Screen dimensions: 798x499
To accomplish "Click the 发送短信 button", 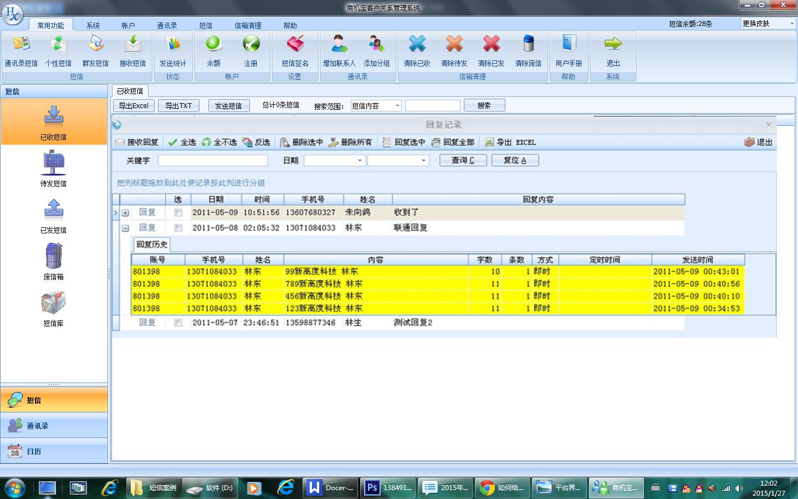I will (229, 105).
